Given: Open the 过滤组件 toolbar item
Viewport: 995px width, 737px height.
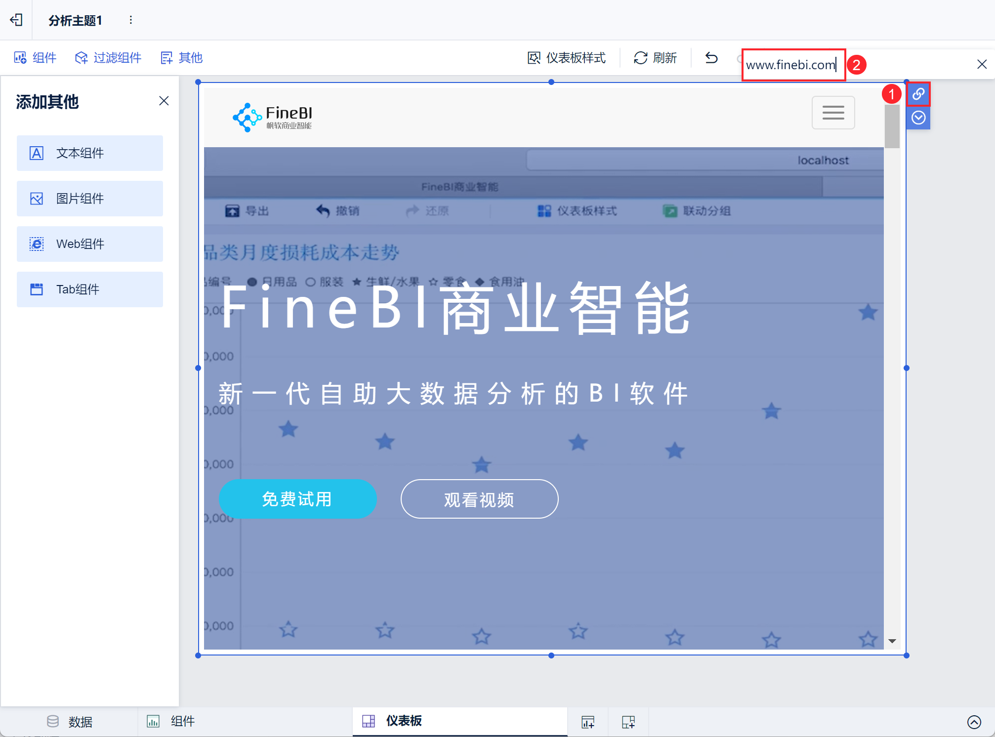Looking at the screenshot, I should pos(108,58).
